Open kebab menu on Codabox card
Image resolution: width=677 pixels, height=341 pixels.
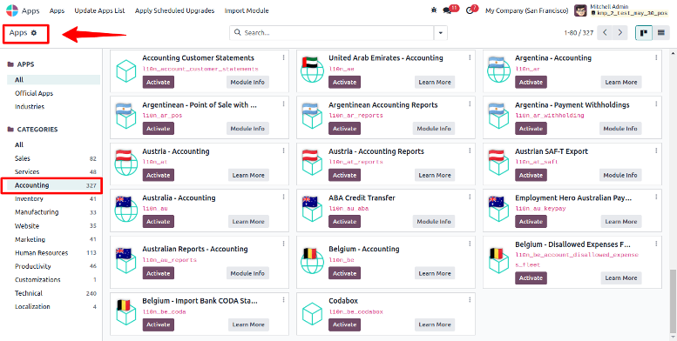470,300
